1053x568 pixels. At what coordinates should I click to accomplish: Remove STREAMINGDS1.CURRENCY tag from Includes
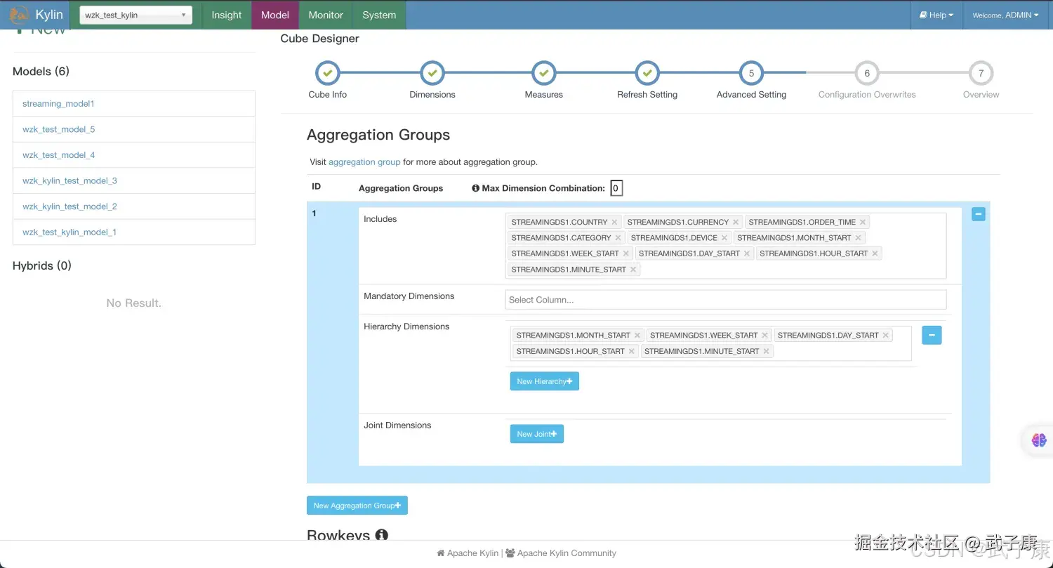point(736,222)
